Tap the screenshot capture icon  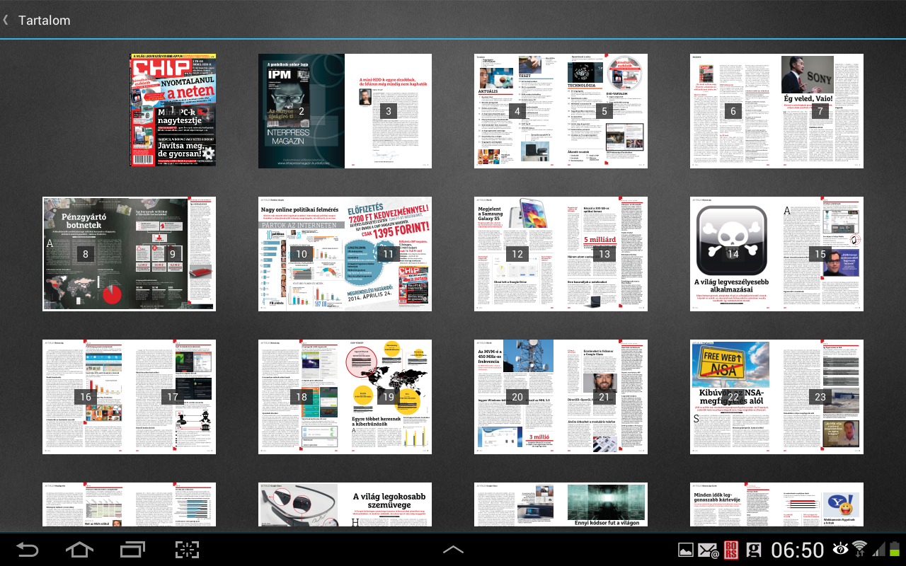[188, 549]
